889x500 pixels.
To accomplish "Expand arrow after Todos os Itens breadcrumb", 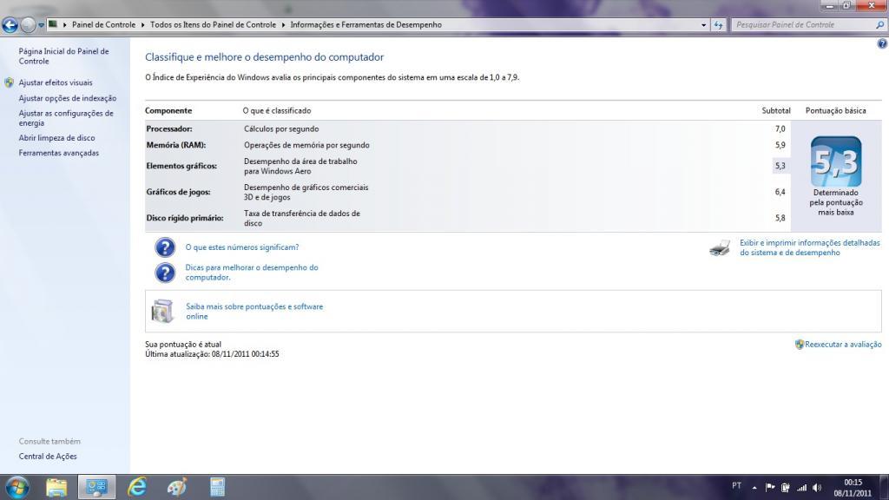I will [x=284, y=25].
